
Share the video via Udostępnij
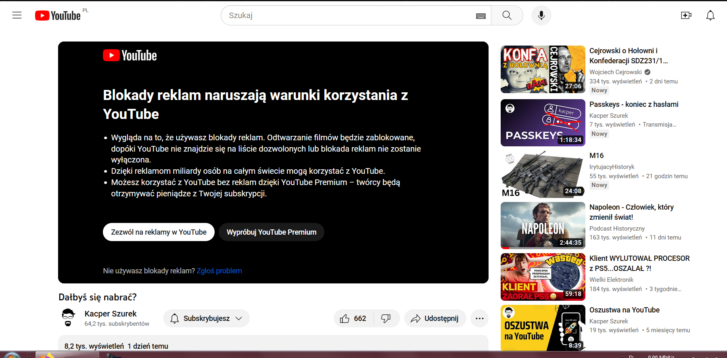[435, 318]
